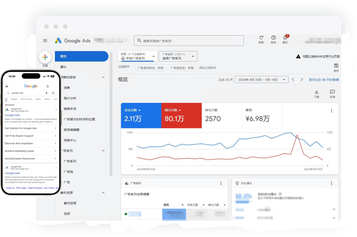Tap the voice search mic on the phone mockup
Screen dimensions: 357x237
[46, 93]
